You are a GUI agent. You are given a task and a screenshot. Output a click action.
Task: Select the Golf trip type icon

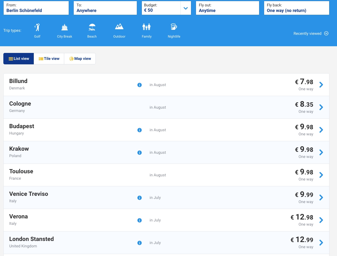coord(37,27)
